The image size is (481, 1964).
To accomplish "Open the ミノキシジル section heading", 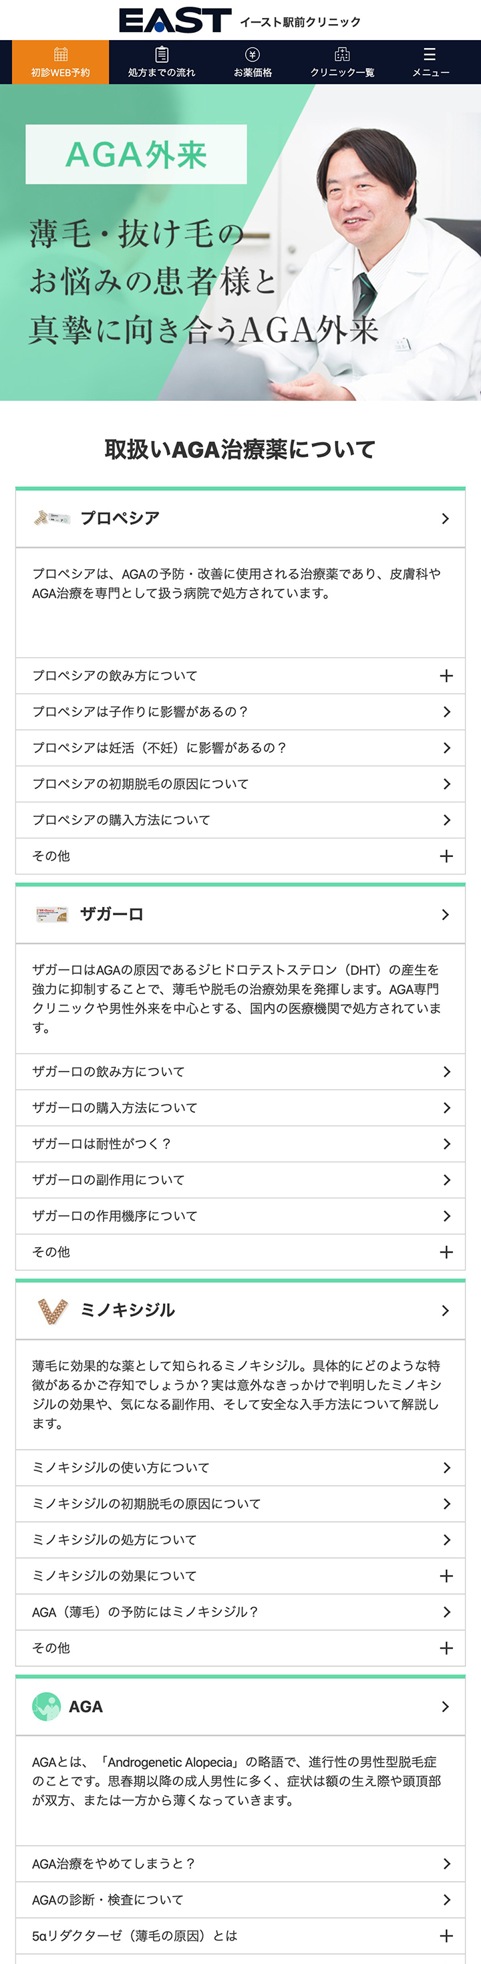I will [240, 1311].
